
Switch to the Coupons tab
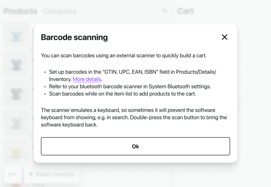[60, 11]
